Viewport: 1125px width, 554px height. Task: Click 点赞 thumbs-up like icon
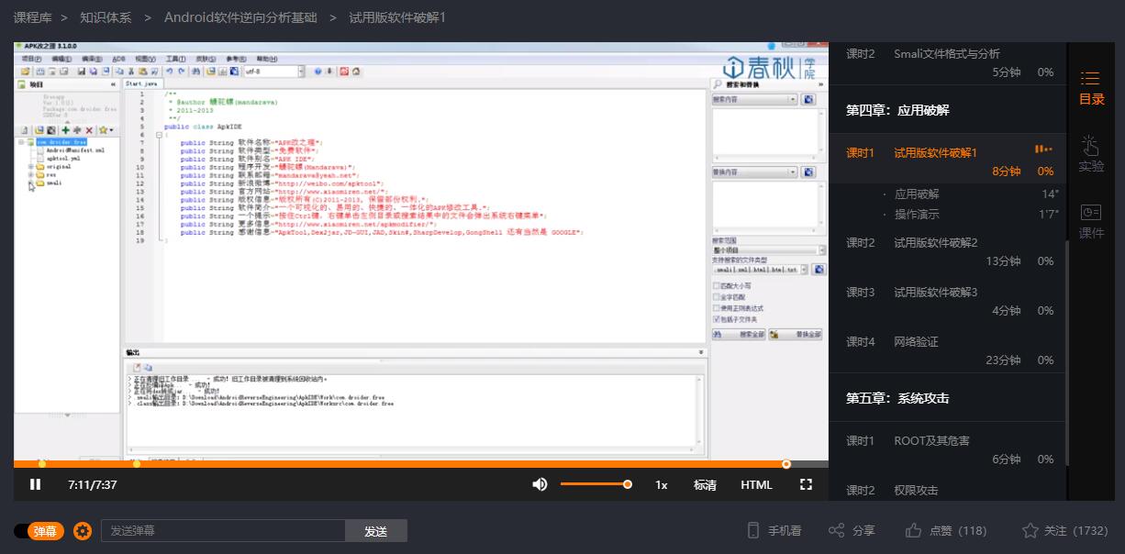pos(913,530)
